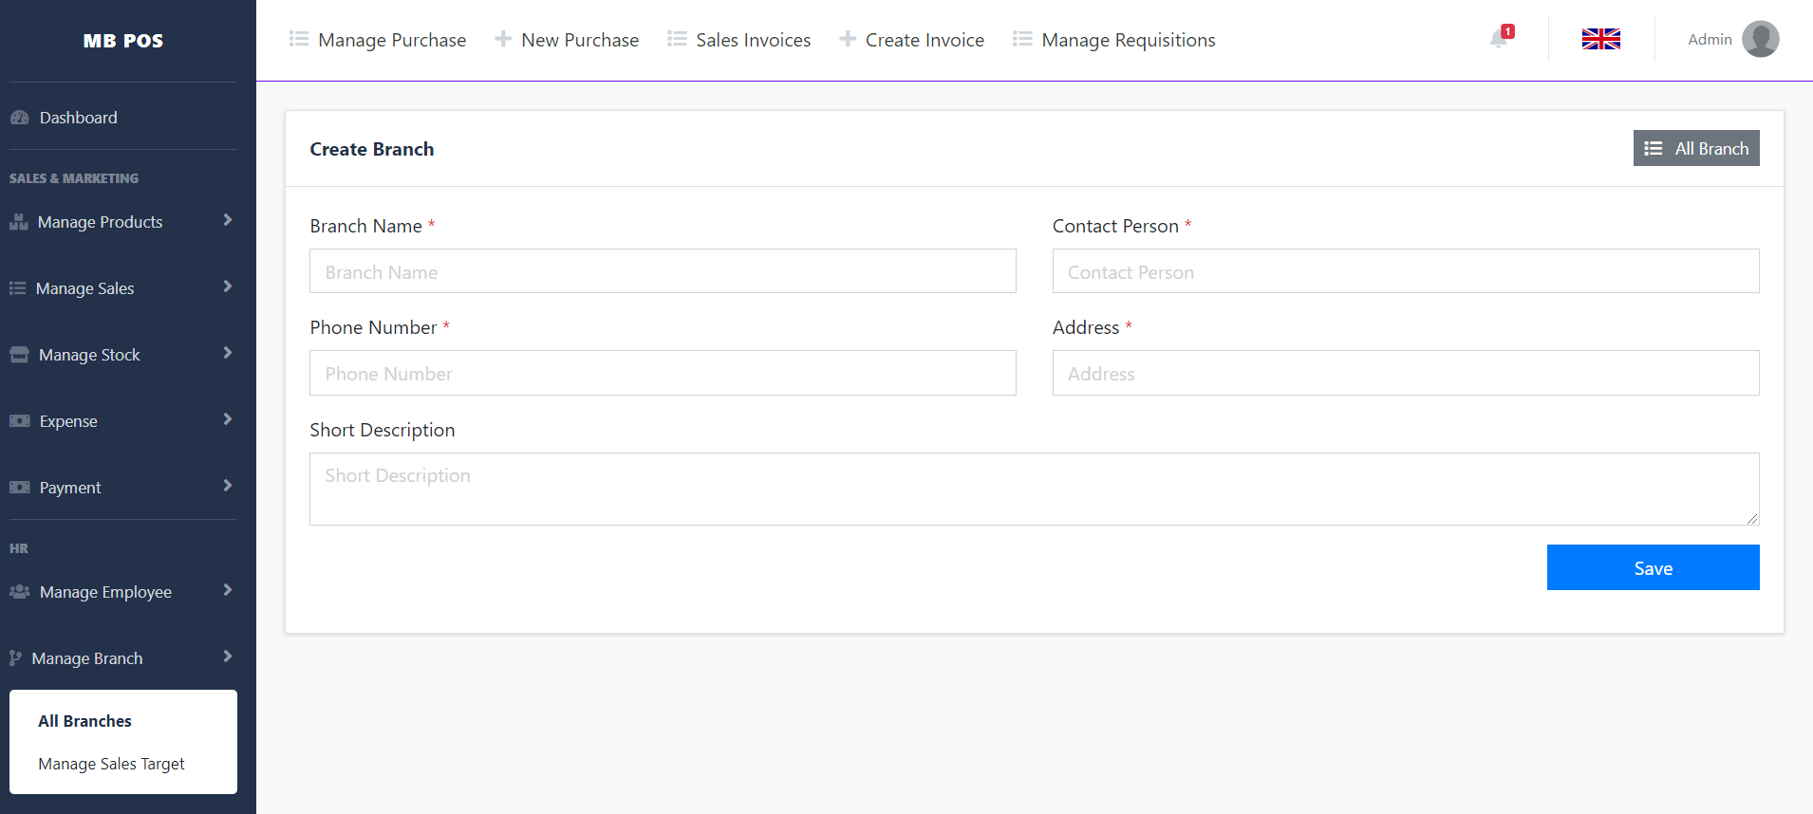Open Manage Sales Target link
Image resolution: width=1813 pixels, height=814 pixels.
click(111, 764)
